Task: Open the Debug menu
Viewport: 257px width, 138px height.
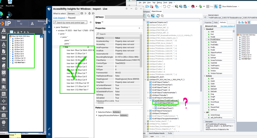Action: 159,2
